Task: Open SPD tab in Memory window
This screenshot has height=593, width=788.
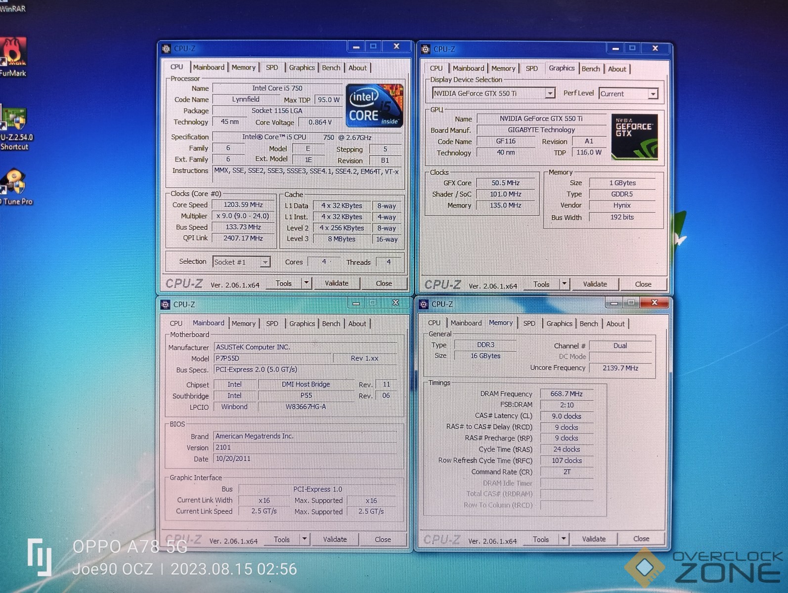Action: pyautogui.click(x=529, y=323)
